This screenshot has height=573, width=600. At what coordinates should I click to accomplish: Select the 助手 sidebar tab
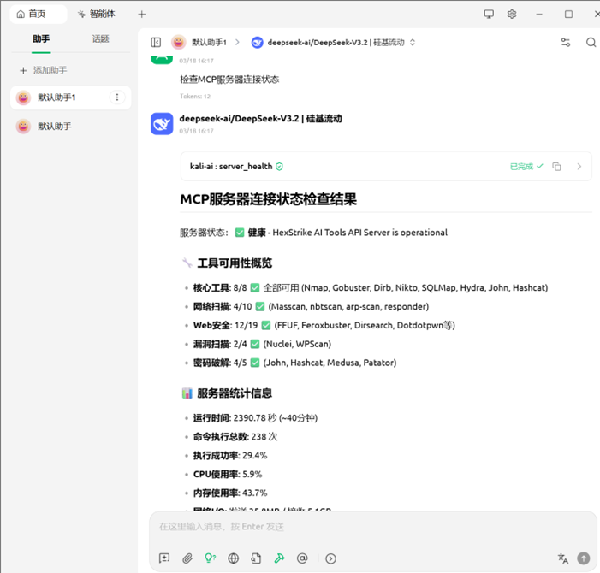click(41, 38)
